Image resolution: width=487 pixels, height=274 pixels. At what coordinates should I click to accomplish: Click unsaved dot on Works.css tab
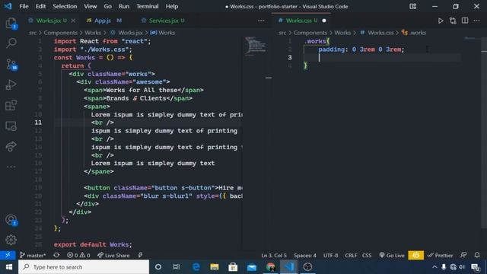[x=324, y=21]
